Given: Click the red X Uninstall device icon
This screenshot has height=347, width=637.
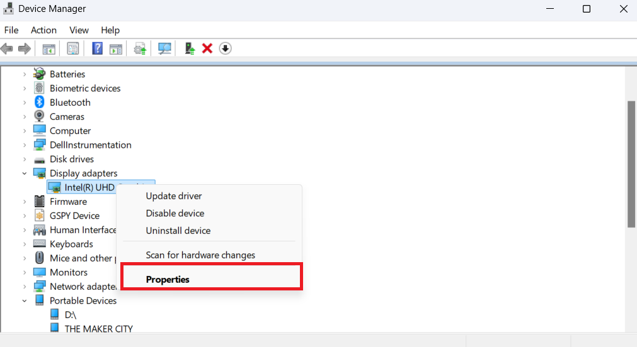Looking at the screenshot, I should point(207,48).
